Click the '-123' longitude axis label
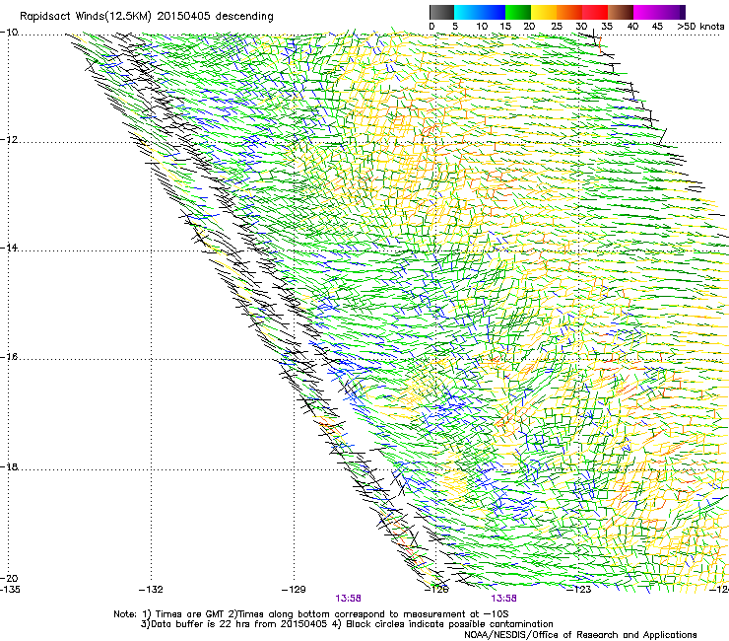 pos(579,590)
